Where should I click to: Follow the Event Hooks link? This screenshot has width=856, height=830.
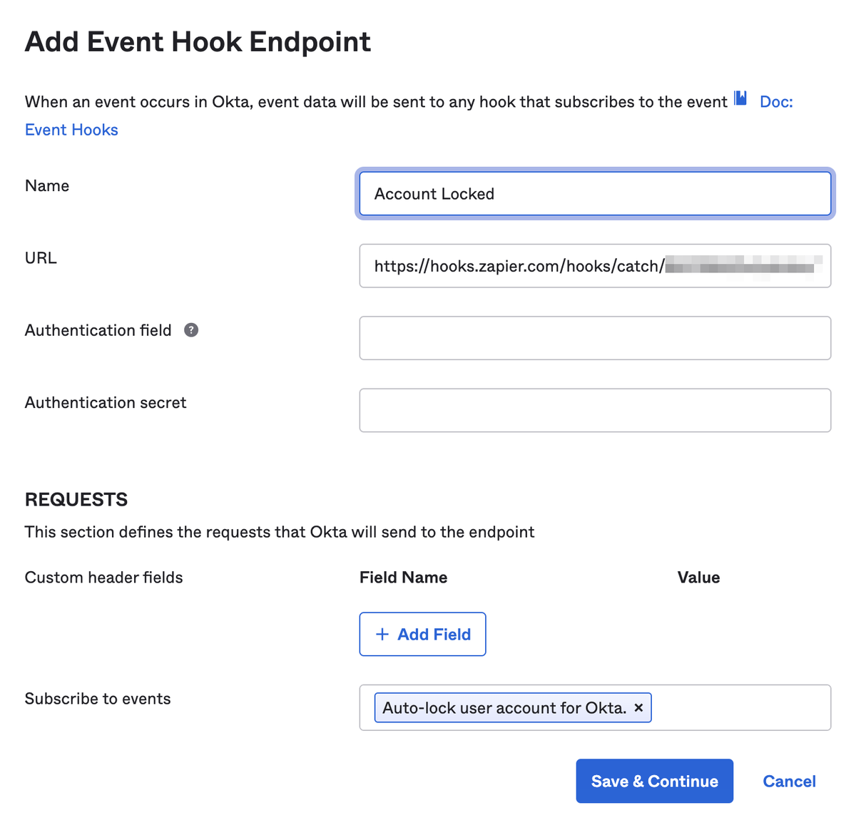(x=71, y=130)
